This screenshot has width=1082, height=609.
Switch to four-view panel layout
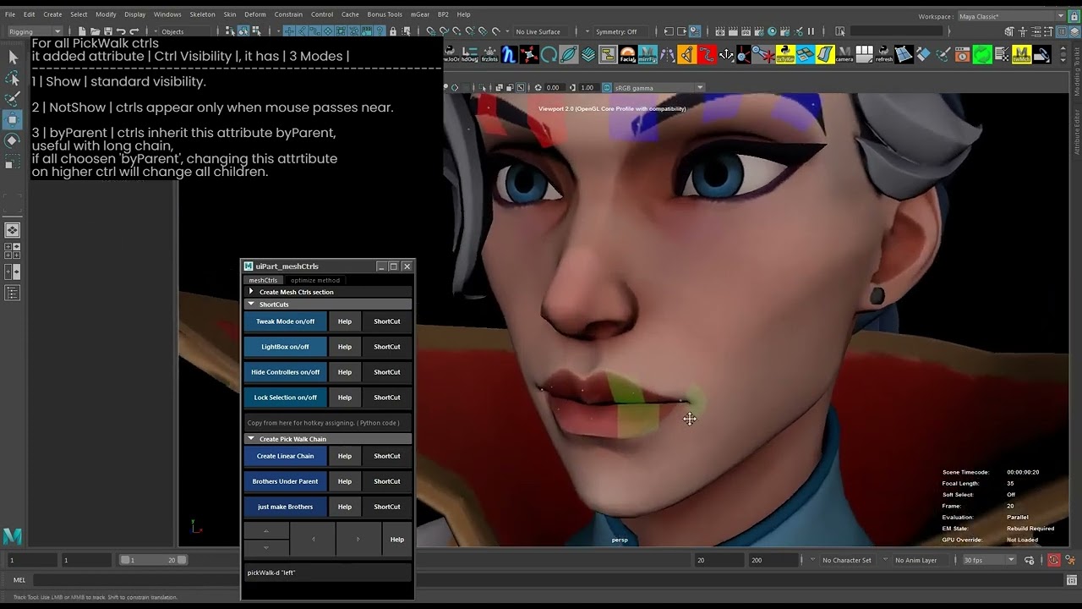point(13,251)
